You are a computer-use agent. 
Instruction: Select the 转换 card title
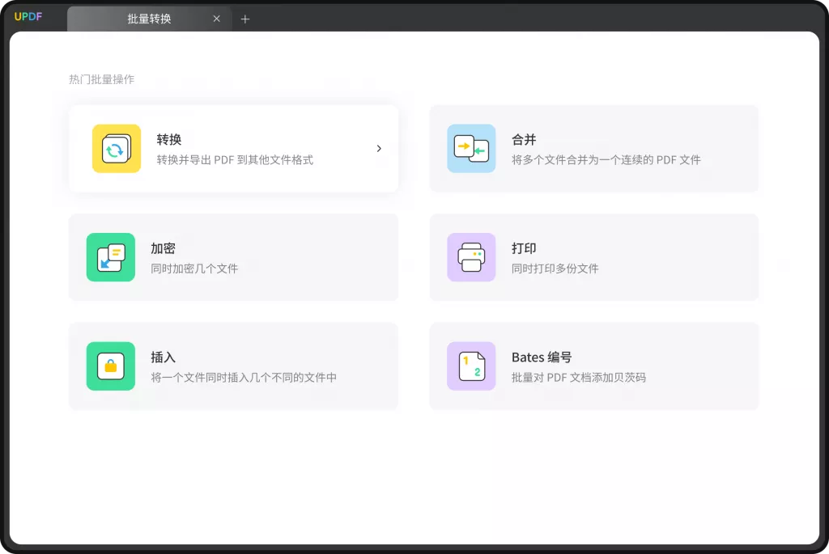click(169, 139)
